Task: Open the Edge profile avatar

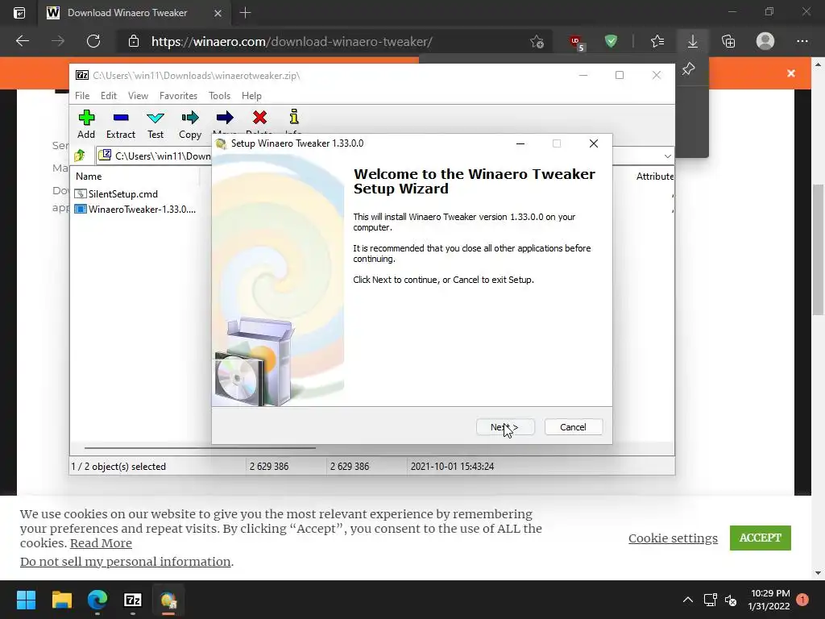Action: [x=765, y=41]
